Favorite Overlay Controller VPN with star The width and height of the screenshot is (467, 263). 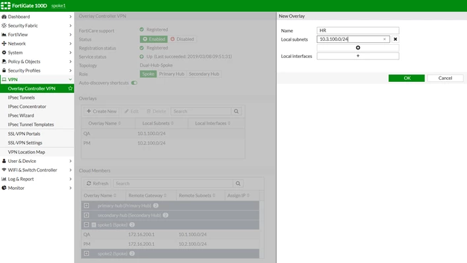70,88
